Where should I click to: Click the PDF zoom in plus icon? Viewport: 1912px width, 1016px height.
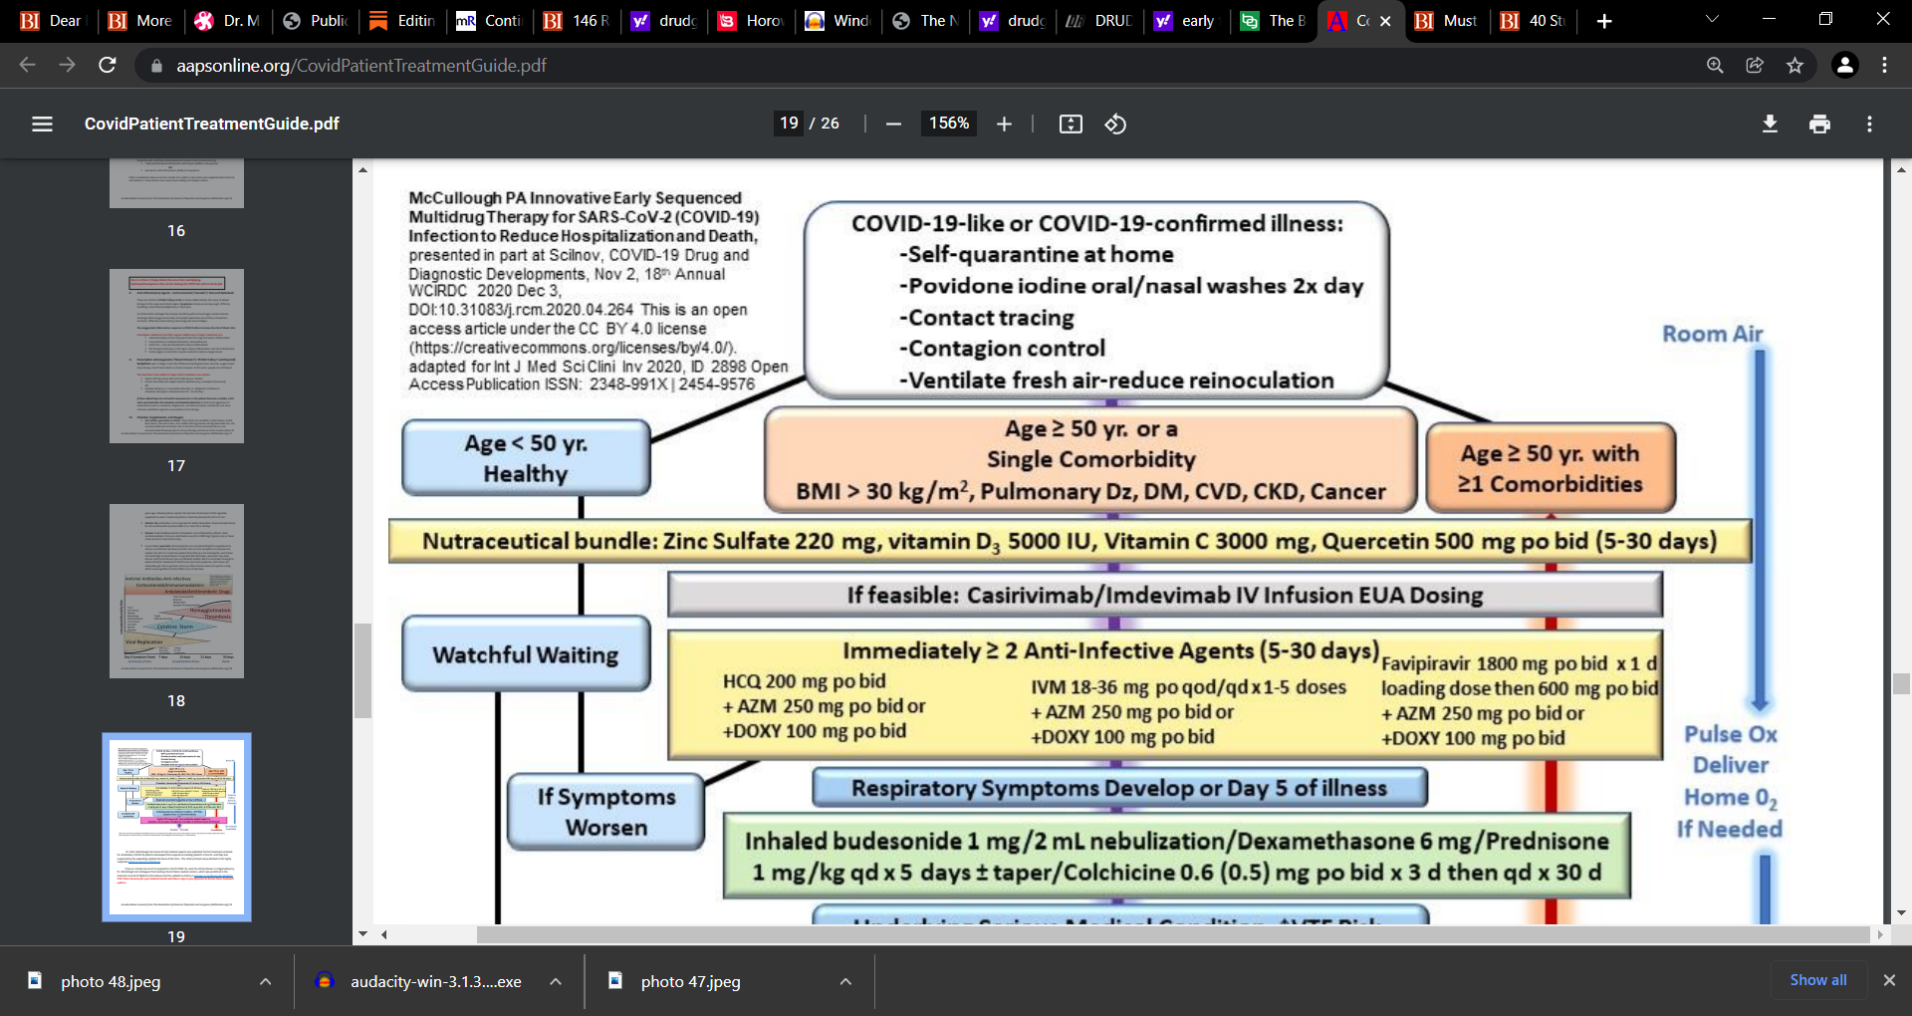point(1004,124)
